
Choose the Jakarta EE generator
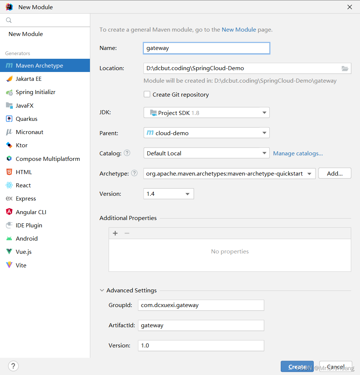click(x=45, y=79)
